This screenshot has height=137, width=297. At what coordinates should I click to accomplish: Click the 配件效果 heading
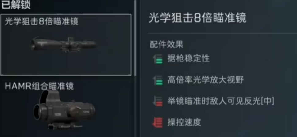click(167, 45)
